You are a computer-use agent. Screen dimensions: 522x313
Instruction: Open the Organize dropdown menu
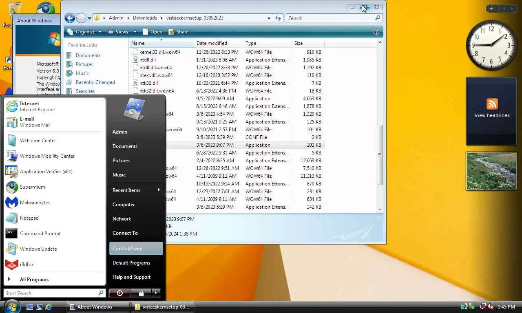pos(84,32)
